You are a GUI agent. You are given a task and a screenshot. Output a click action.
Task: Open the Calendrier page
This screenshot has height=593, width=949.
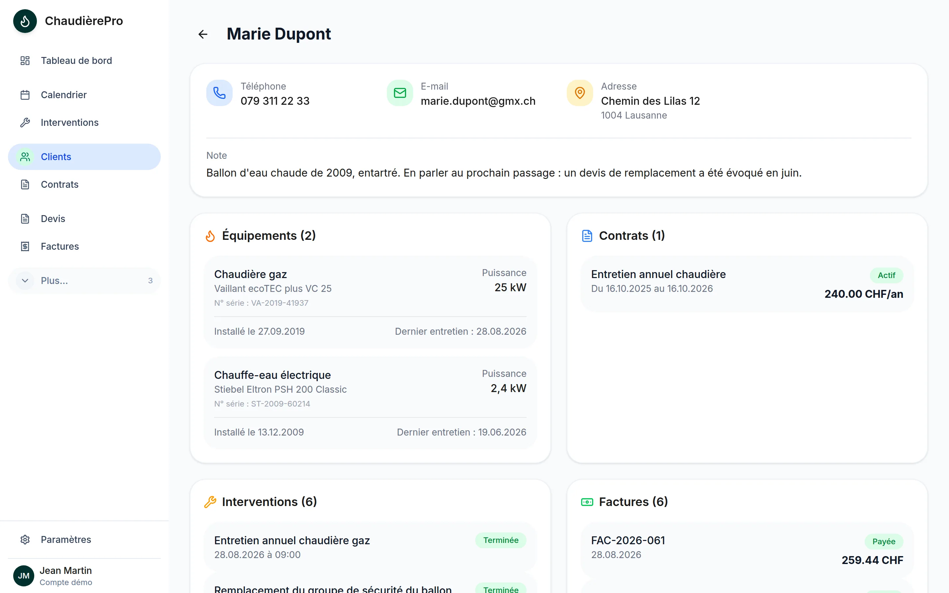pos(84,95)
